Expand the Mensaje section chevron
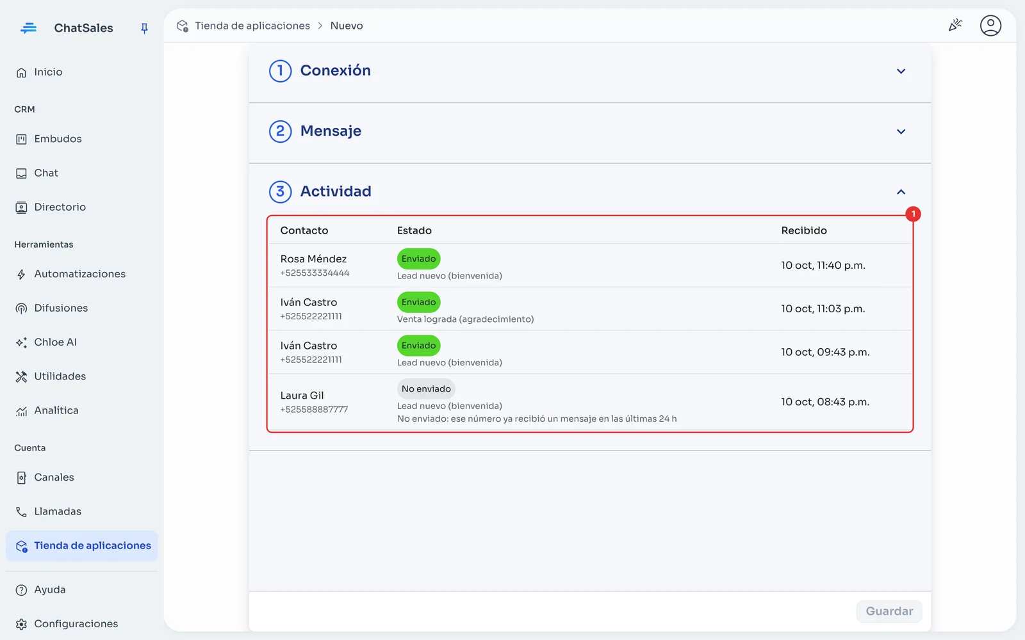This screenshot has height=640, width=1025. [x=901, y=132]
